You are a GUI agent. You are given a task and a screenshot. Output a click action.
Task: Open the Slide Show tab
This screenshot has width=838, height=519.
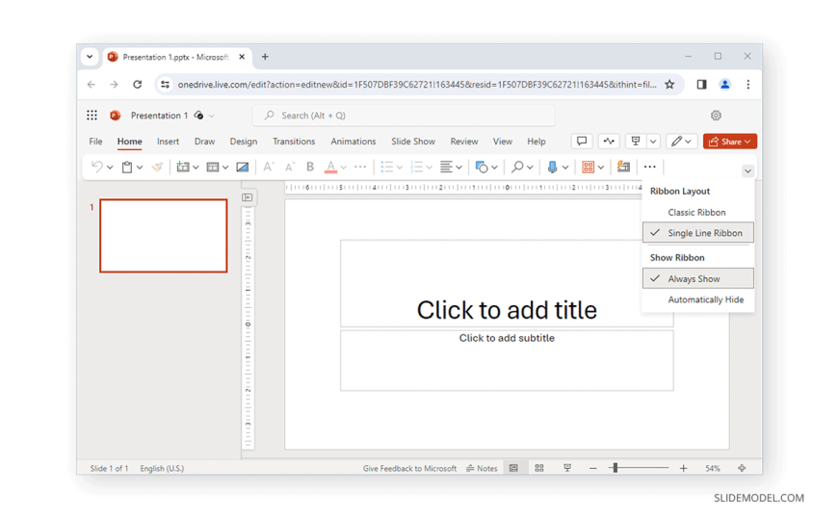[x=413, y=142]
